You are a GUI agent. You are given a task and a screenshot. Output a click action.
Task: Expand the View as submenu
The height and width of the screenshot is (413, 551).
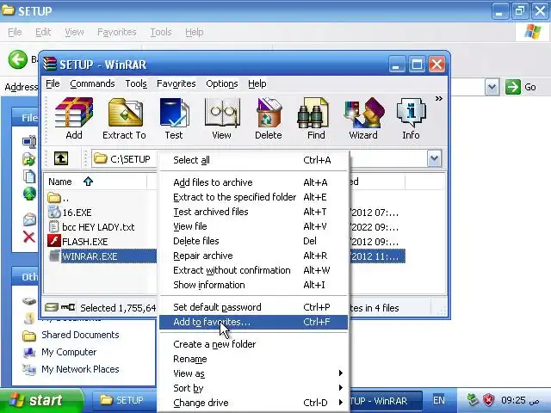[254, 373]
